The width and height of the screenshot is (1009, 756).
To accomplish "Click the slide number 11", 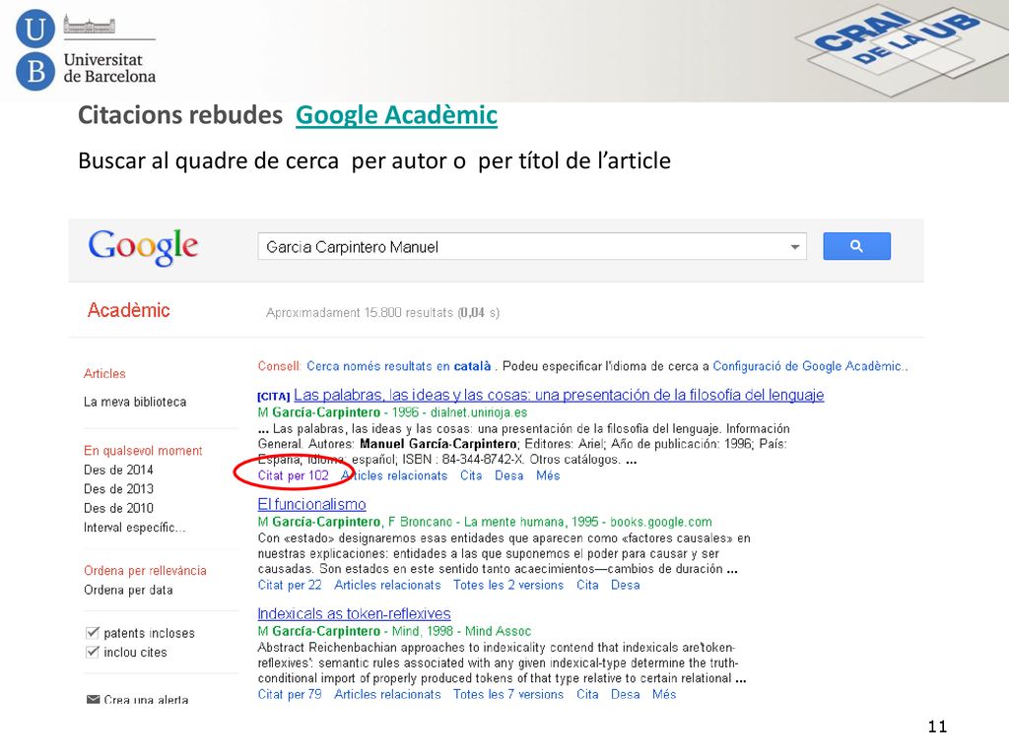I will pyautogui.click(x=937, y=726).
